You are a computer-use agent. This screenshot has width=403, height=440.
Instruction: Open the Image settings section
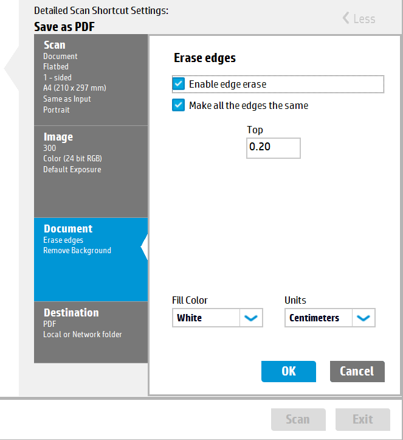click(91, 170)
